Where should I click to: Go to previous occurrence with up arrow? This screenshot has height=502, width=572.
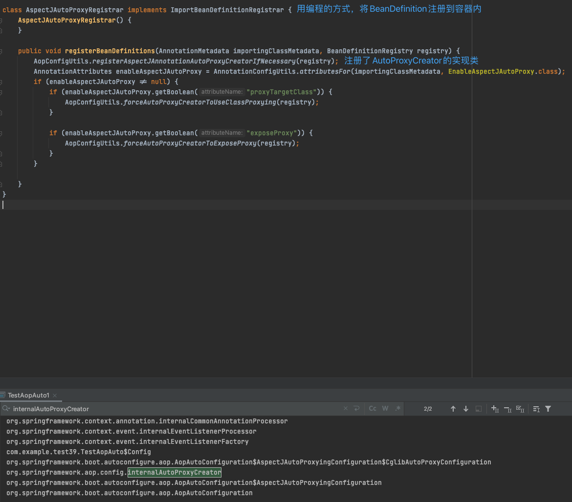[x=453, y=409]
